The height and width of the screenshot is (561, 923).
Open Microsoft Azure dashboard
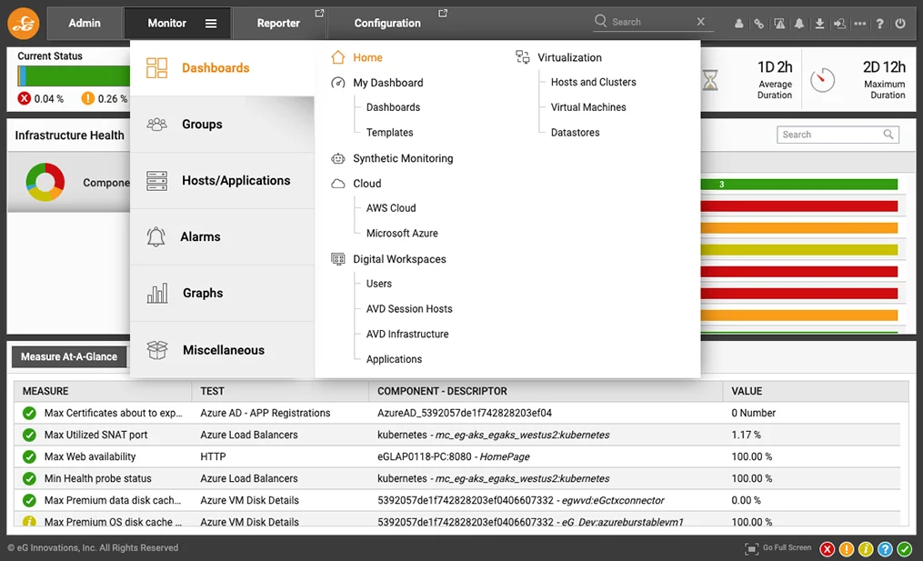click(402, 233)
